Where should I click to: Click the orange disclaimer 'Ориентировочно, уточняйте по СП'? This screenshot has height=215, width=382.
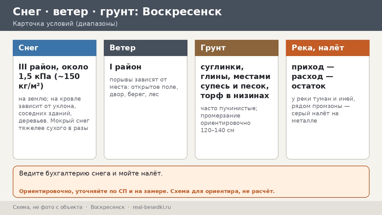pos(147,191)
